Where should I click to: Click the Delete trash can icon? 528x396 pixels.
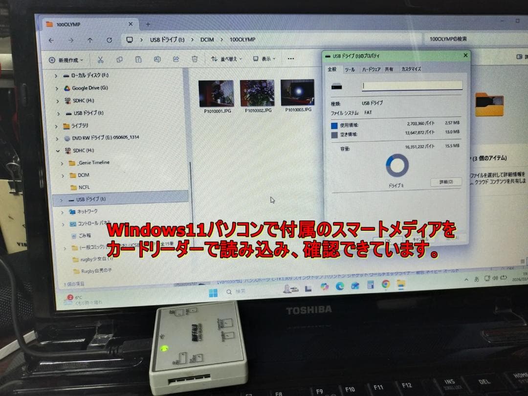[x=195, y=59]
